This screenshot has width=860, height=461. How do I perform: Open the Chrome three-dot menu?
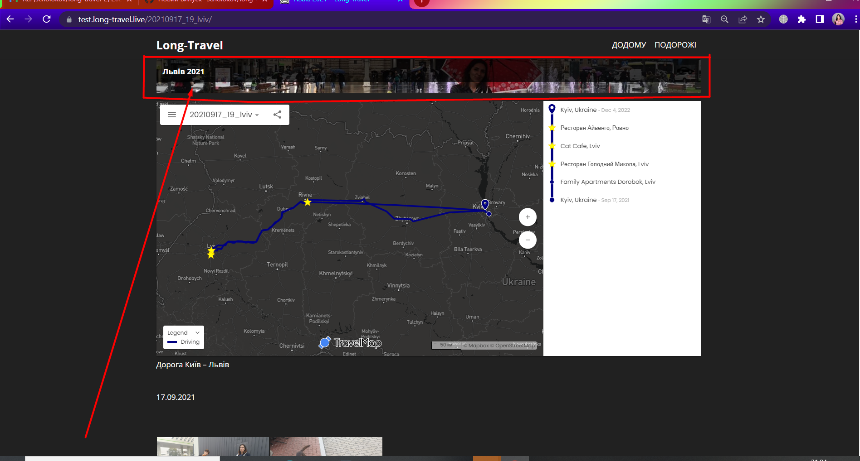tap(855, 19)
